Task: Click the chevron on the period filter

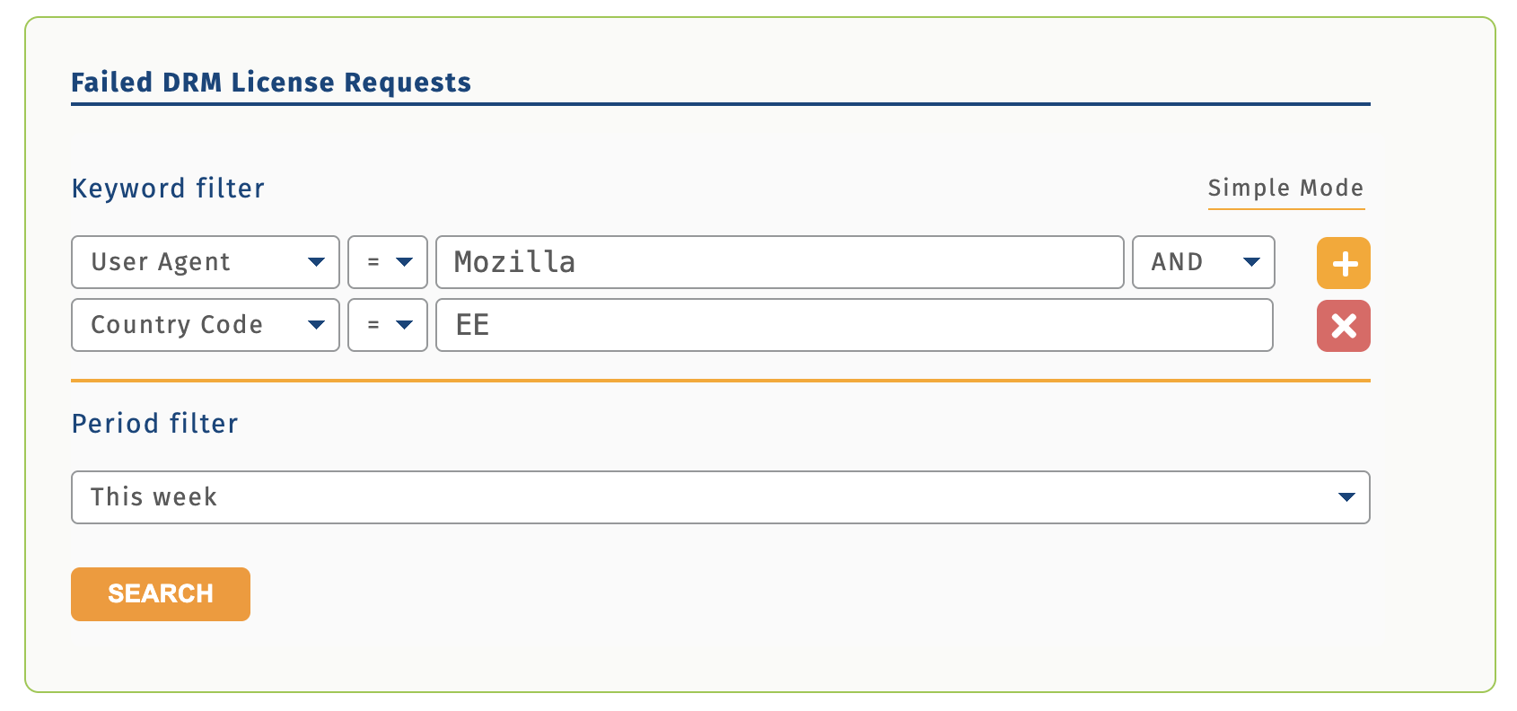Action: tap(1345, 496)
